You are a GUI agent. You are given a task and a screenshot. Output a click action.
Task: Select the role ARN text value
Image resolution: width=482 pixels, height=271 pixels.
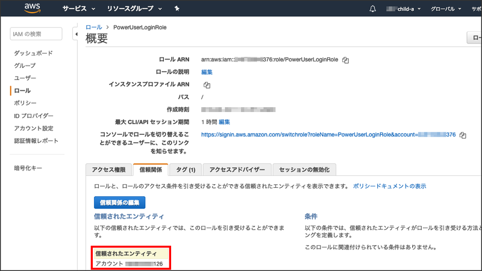click(x=269, y=60)
